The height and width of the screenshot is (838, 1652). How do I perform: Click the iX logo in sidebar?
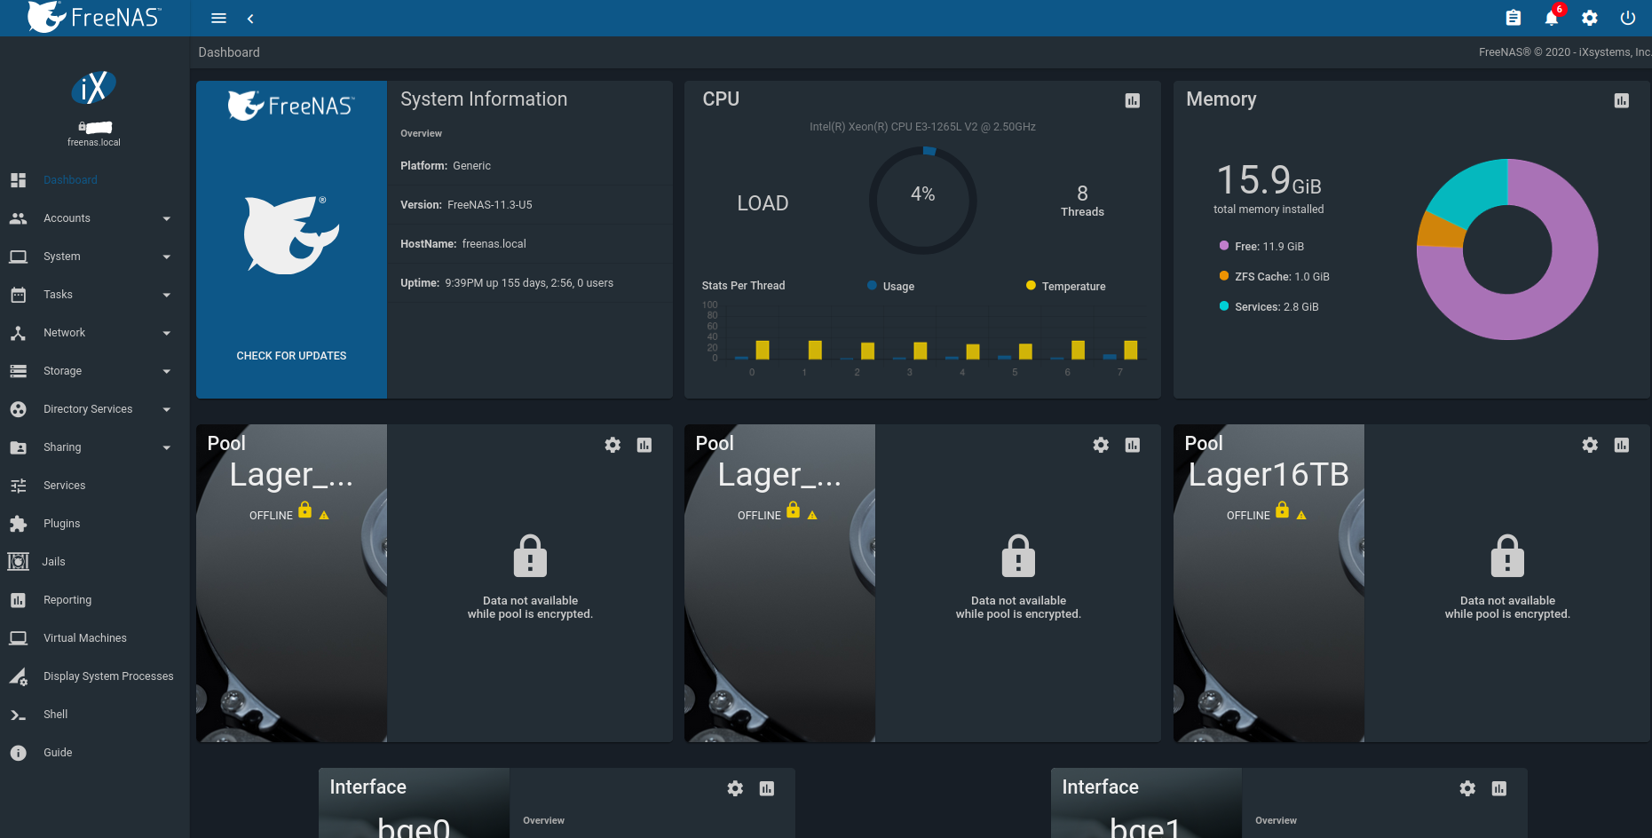point(94,88)
